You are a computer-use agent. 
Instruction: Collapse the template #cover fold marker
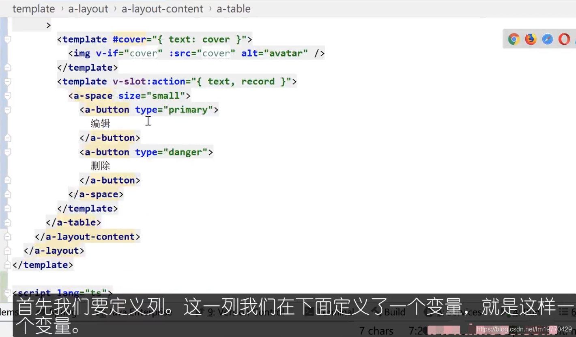7,39
